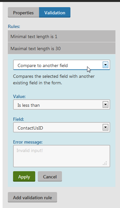
Task: Switch to the Properties tab
Action: (x=23, y=12)
